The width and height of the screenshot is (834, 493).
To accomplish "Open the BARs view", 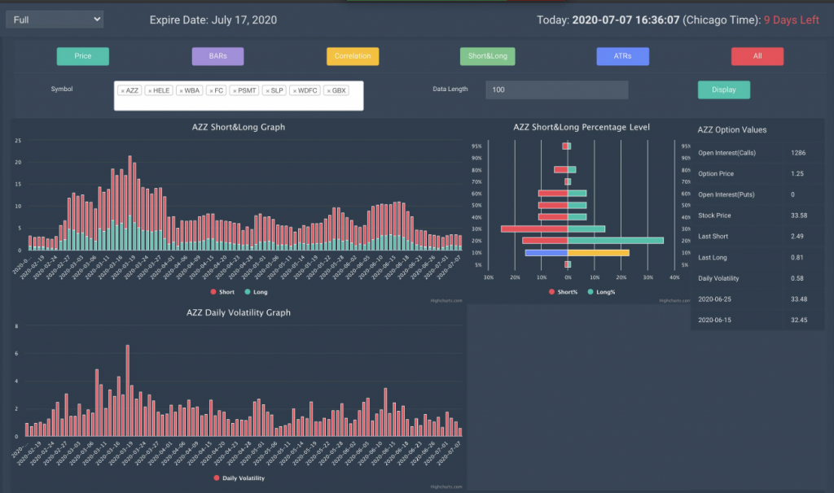I will coord(218,56).
